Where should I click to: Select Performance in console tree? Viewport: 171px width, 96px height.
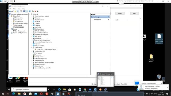pyautogui.click(x=18, y=25)
